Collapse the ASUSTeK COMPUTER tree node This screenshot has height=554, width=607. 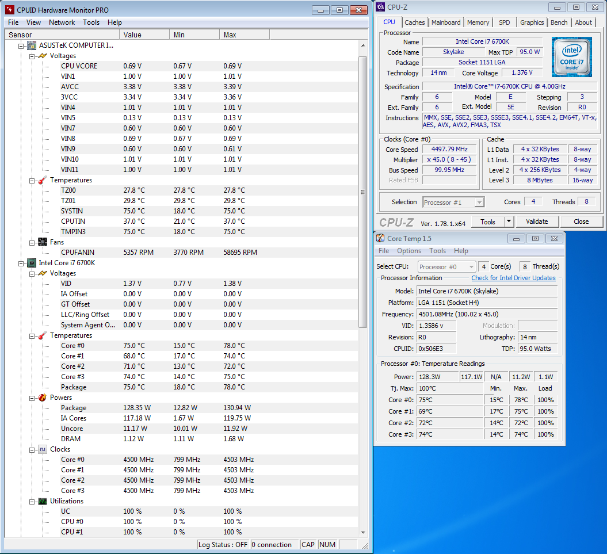pos(21,46)
